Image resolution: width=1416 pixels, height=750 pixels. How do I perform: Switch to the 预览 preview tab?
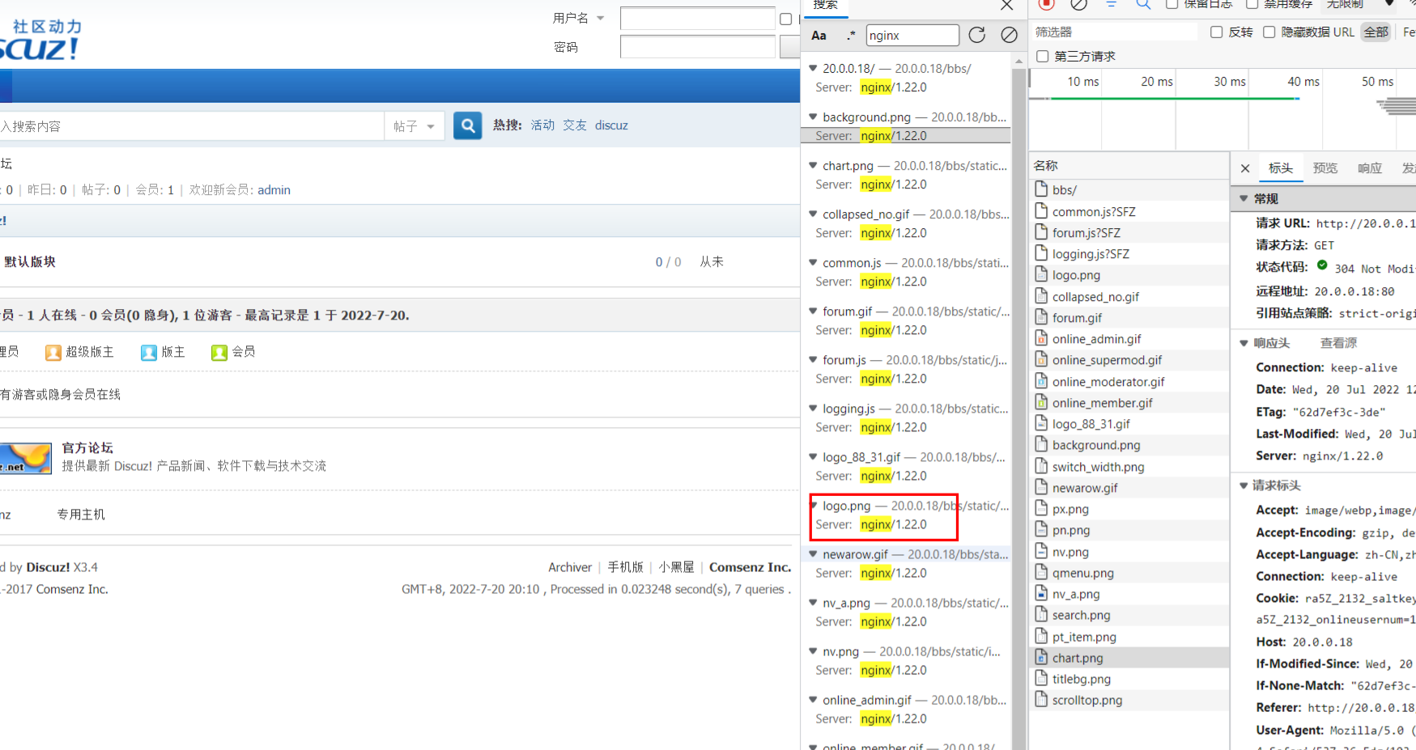point(1325,168)
